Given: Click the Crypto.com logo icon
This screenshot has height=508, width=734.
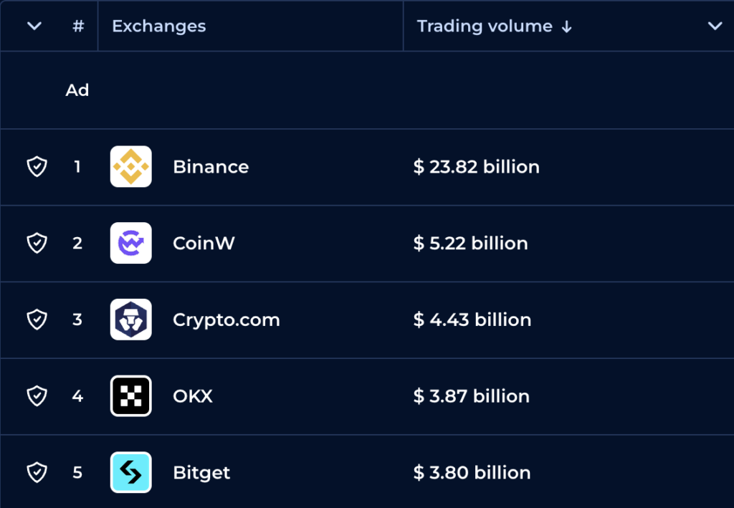Looking at the screenshot, I should [130, 320].
